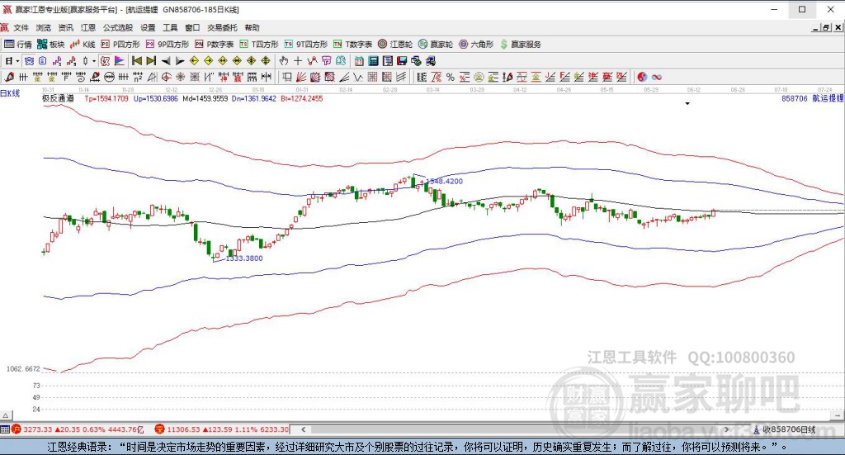Click the red pencil drawing icon
The width and height of the screenshot is (845, 455).
tap(9, 77)
